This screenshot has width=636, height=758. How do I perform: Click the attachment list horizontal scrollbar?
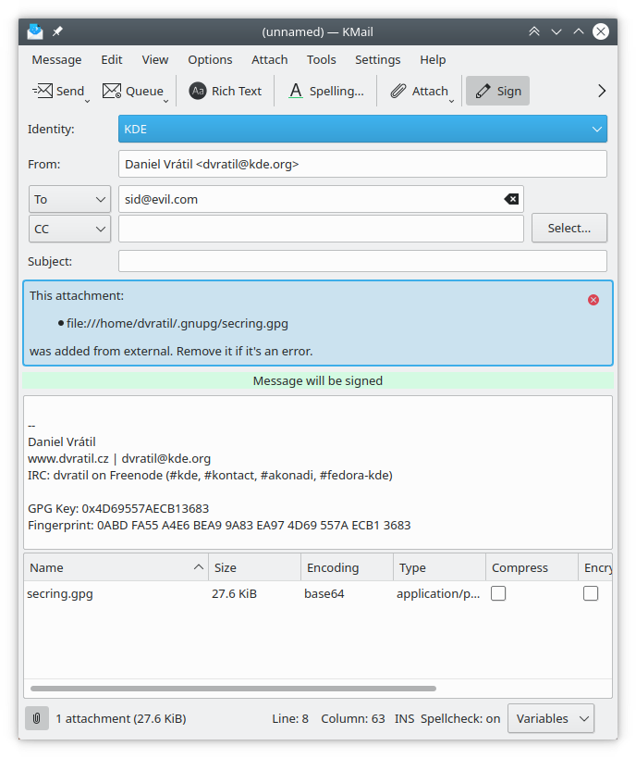[x=233, y=689]
